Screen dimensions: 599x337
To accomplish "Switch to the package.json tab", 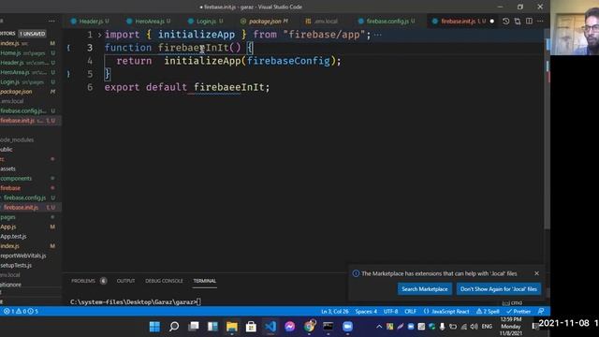I will point(264,22).
